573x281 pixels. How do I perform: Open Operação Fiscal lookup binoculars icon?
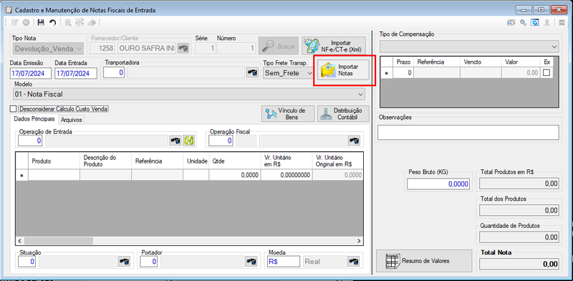coord(354,140)
